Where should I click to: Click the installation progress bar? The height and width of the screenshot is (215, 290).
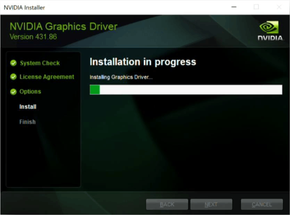(x=186, y=90)
